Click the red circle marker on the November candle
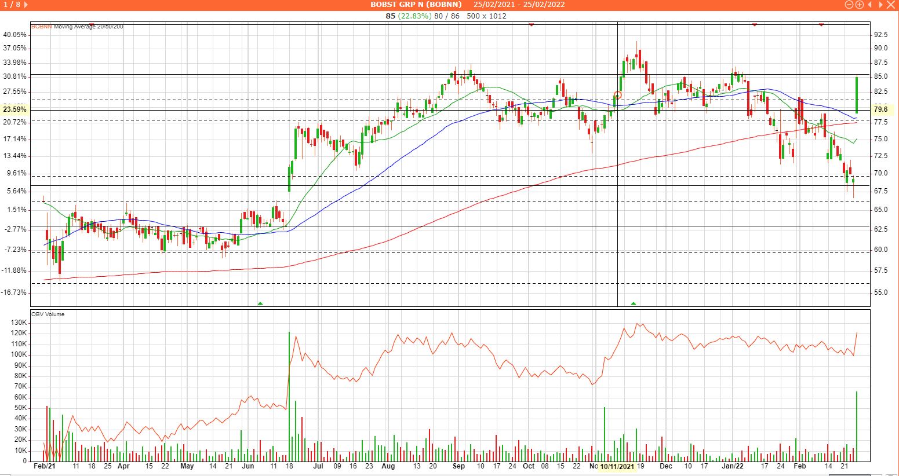The height and width of the screenshot is (476, 899). tap(617, 95)
